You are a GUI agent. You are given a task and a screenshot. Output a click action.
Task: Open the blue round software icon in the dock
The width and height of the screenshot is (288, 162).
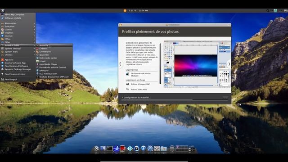(x=143, y=148)
